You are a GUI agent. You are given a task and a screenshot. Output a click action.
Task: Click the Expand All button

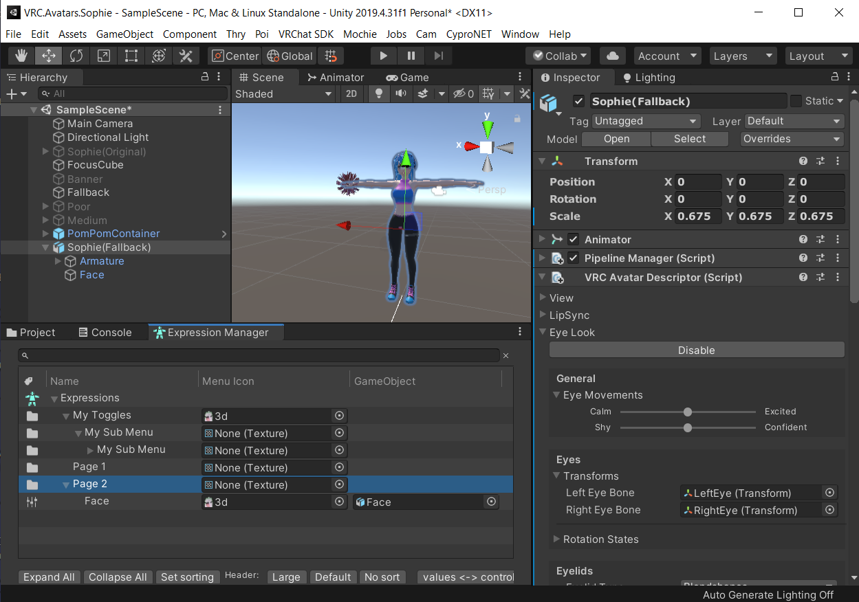point(49,577)
